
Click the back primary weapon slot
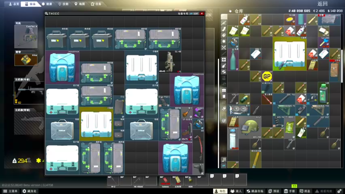[29, 123]
